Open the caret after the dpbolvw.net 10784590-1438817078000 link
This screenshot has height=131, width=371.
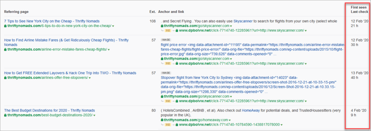coord(282,125)
